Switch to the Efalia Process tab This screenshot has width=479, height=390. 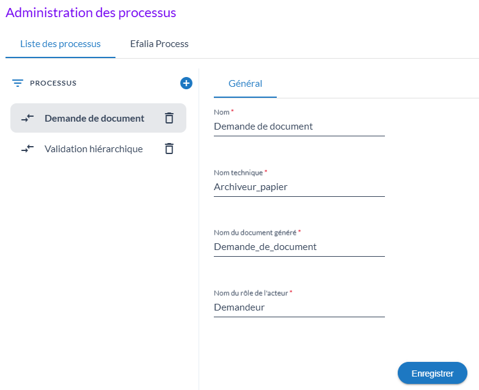159,44
